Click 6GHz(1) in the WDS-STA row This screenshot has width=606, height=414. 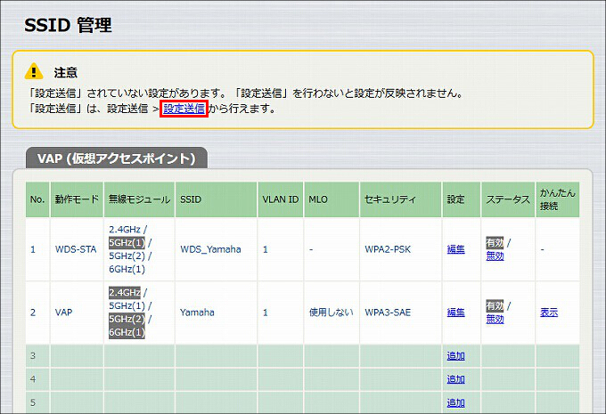pos(127,269)
